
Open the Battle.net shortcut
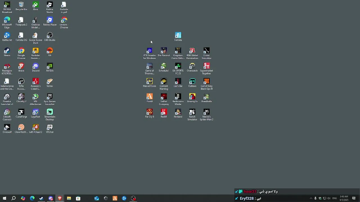[x=7, y=37]
